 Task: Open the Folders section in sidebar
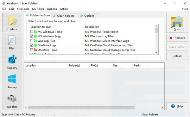[x=12, y=23]
